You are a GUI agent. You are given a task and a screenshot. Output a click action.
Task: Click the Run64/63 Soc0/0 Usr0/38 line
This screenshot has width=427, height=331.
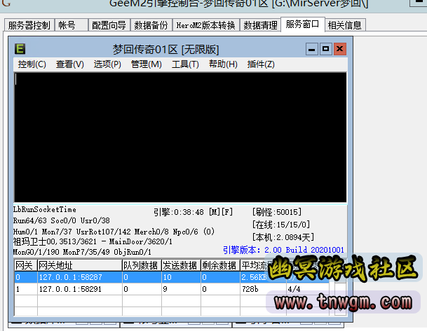(62, 220)
